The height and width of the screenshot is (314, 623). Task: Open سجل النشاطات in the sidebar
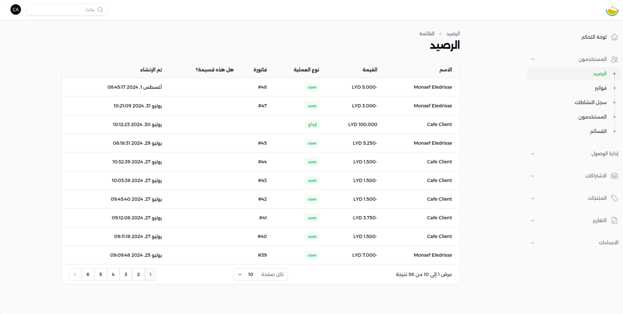click(574, 103)
